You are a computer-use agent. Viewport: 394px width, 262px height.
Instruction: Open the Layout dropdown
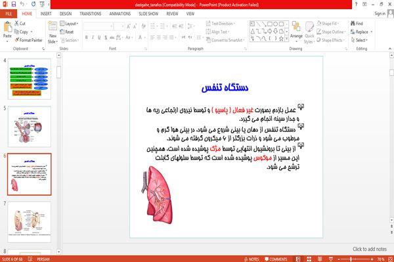click(x=69, y=24)
